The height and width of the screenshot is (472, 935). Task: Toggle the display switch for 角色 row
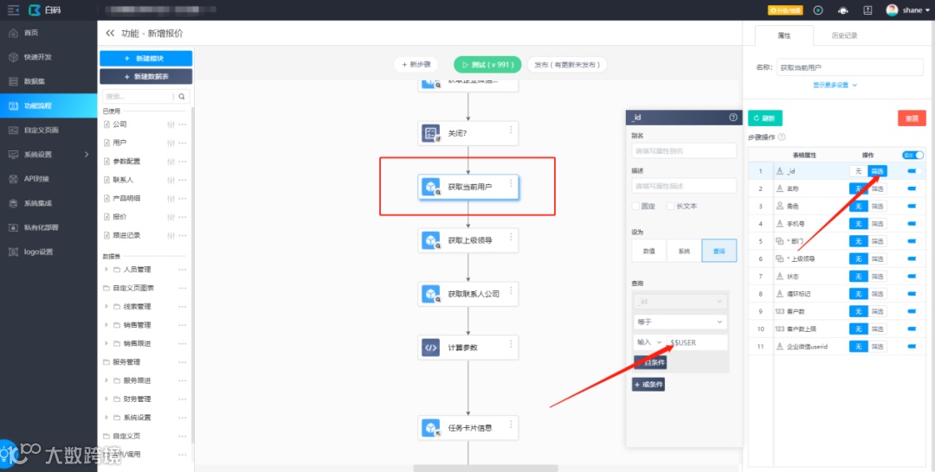click(913, 207)
